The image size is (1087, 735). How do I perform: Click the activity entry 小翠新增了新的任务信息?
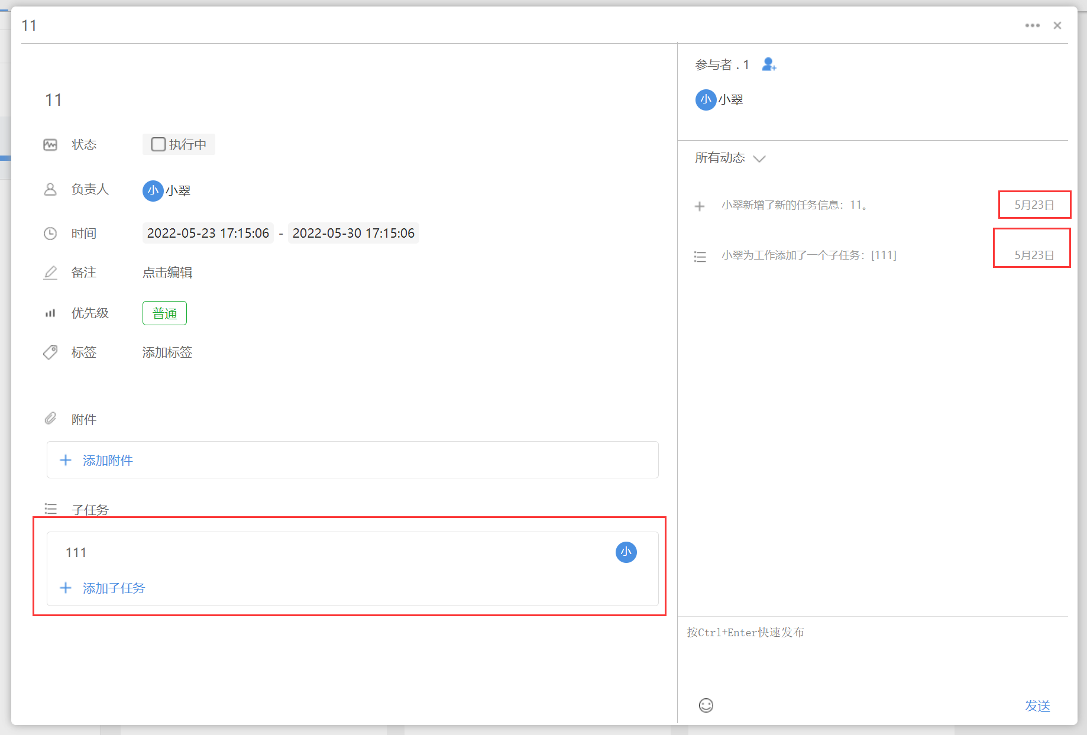click(x=794, y=205)
